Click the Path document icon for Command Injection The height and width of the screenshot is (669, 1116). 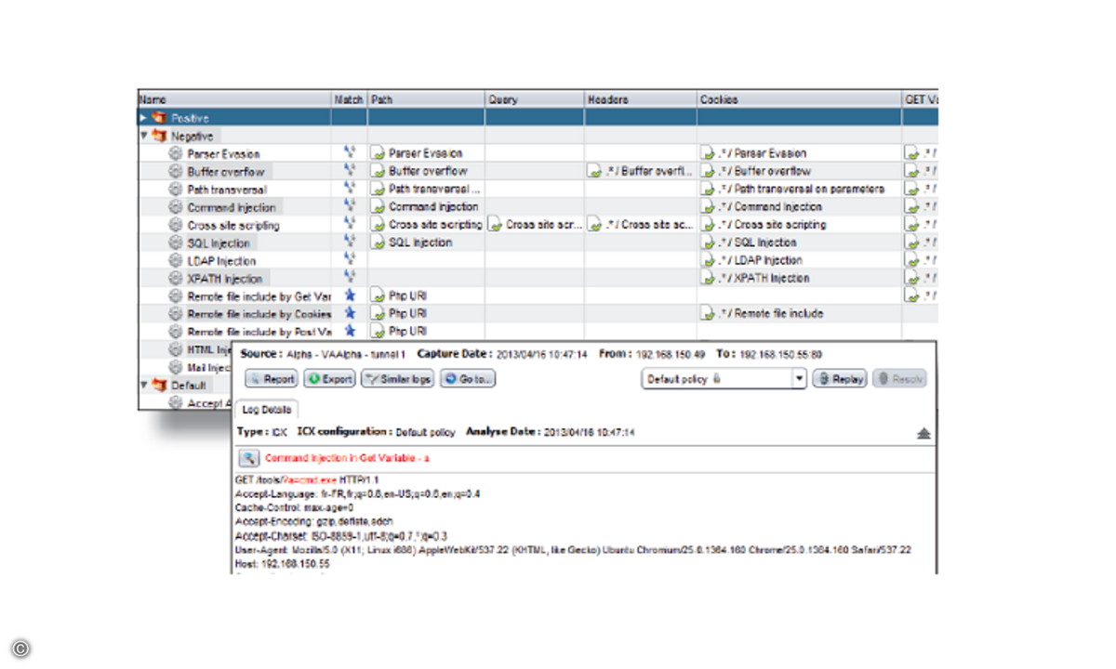(x=379, y=207)
